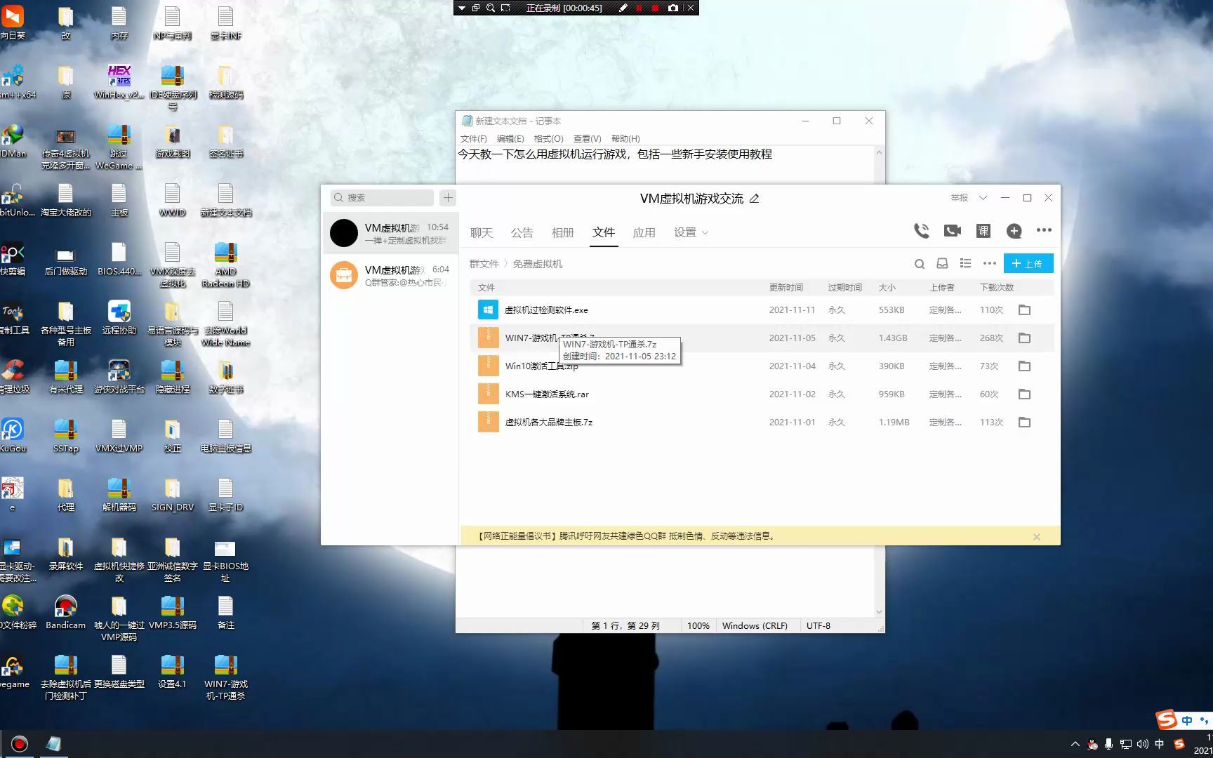Open the 格式(O) menu in Notepad
The width and height of the screenshot is (1213, 758).
tap(548, 138)
